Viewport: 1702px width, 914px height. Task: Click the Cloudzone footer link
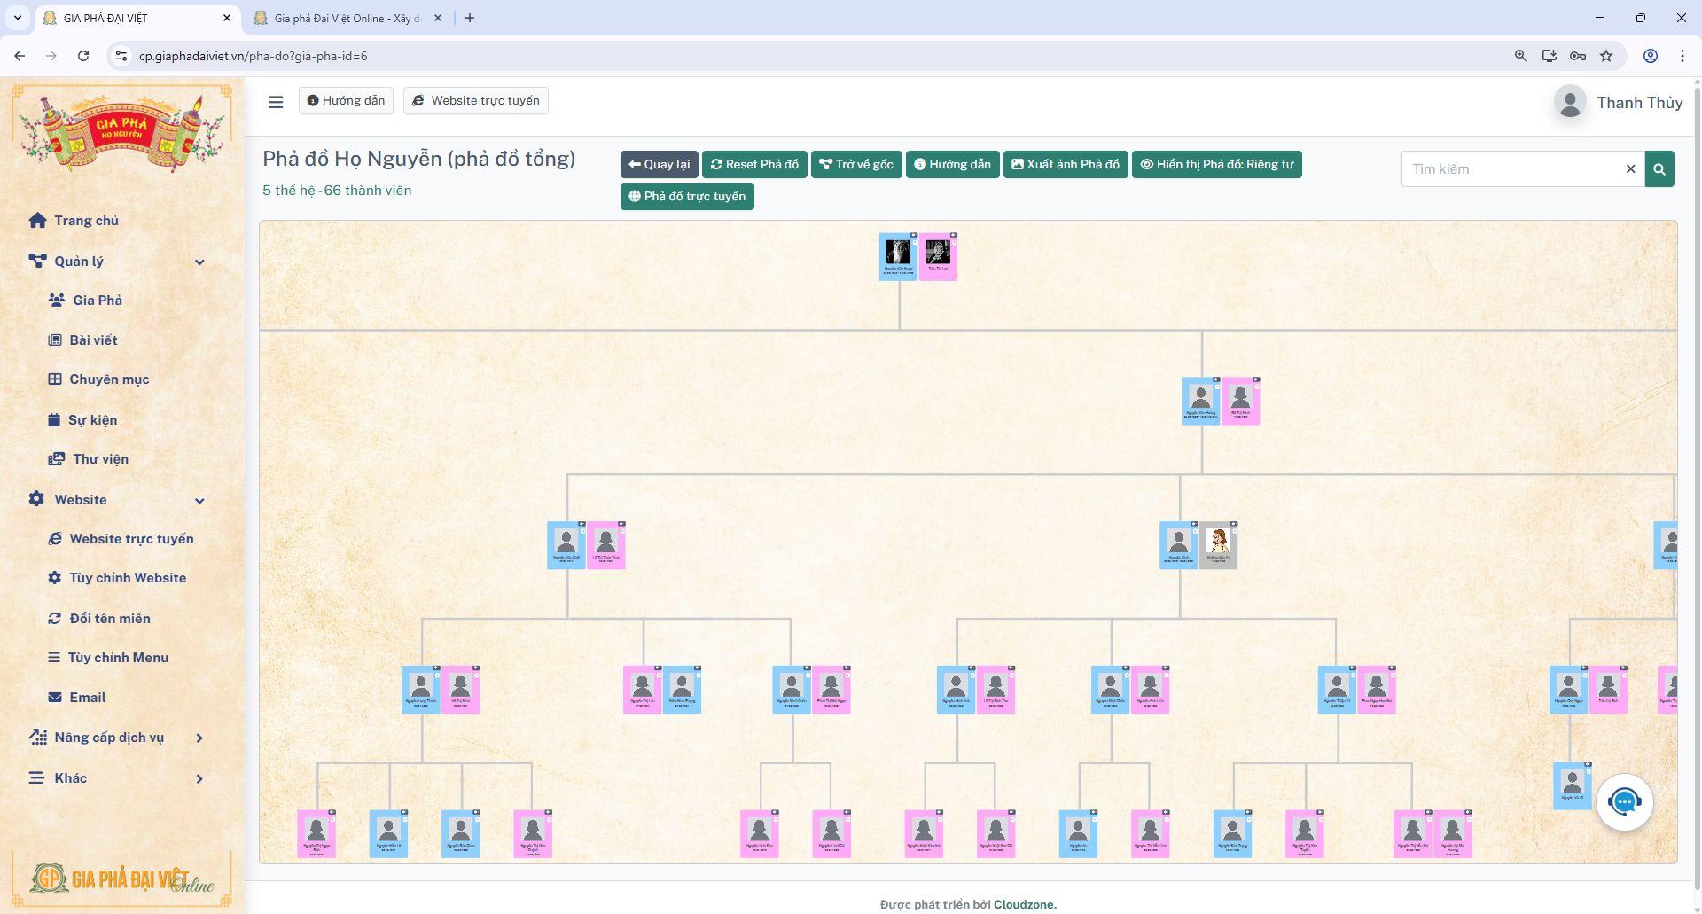click(1024, 904)
